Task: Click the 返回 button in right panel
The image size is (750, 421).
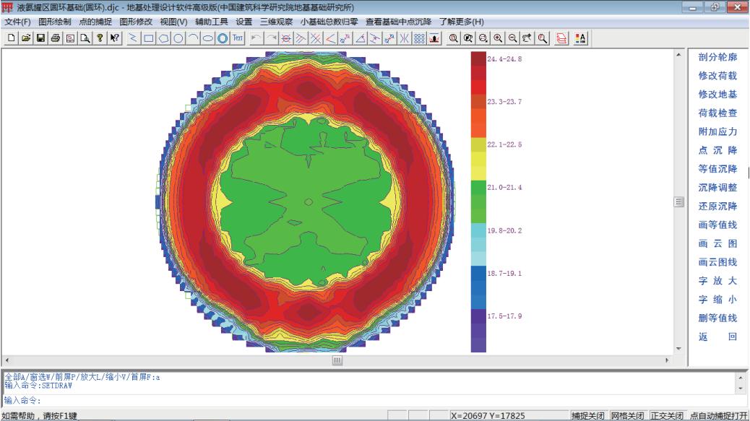Action: (x=717, y=337)
